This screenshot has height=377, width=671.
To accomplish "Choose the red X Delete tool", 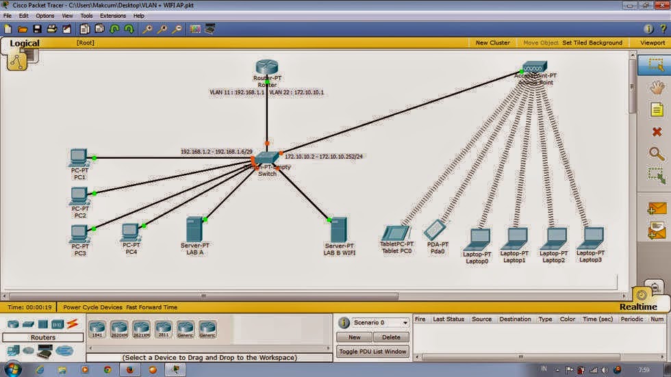I will pos(657,132).
